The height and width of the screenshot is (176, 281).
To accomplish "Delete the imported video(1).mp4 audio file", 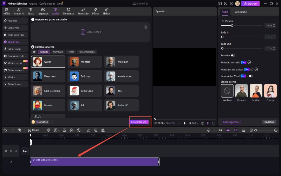I will tap(146, 27).
